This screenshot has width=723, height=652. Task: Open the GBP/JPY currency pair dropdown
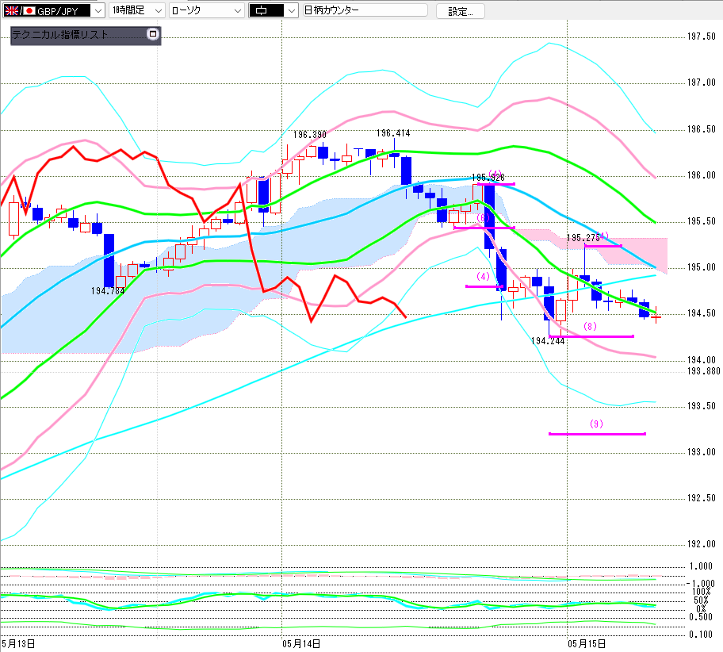(98, 10)
